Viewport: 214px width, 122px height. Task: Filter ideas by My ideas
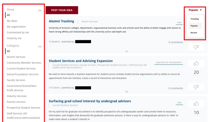click(12, 21)
